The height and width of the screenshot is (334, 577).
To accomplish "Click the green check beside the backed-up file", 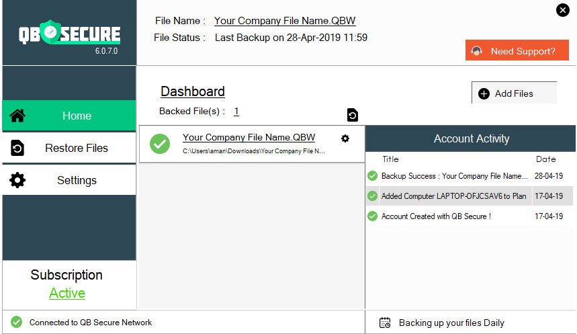I will [160, 144].
